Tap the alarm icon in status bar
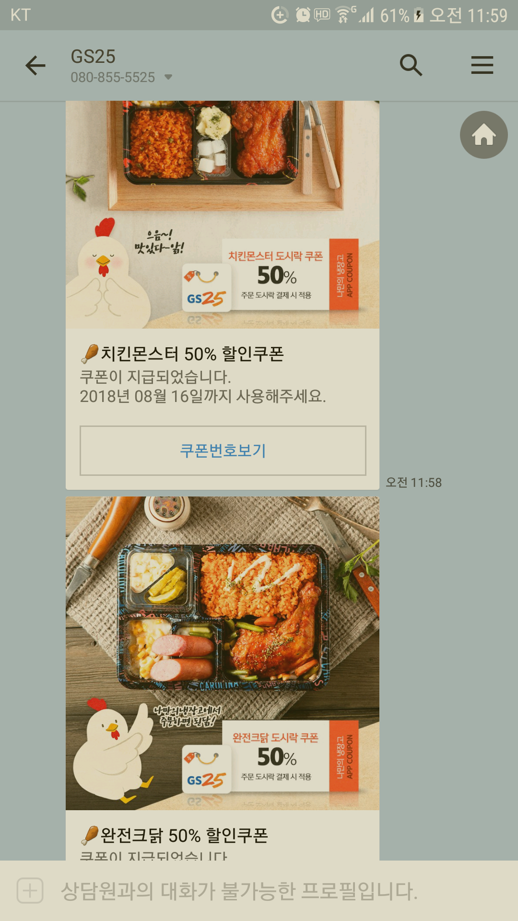Viewport: 518px width, 921px height. point(303,15)
